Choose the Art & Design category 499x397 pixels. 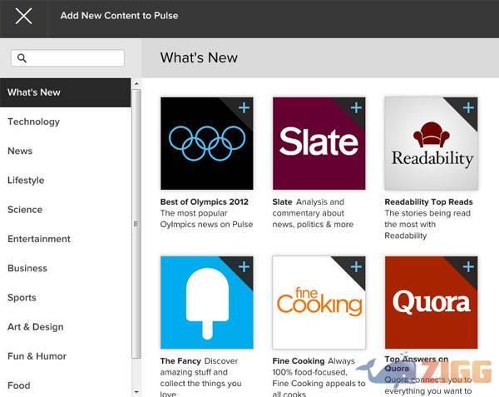pos(65,326)
